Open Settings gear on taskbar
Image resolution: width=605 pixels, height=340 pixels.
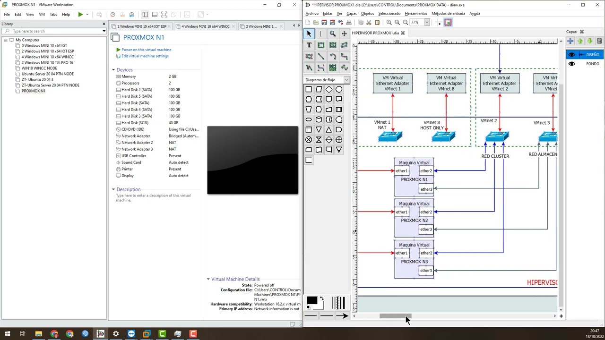pyautogui.click(x=116, y=334)
